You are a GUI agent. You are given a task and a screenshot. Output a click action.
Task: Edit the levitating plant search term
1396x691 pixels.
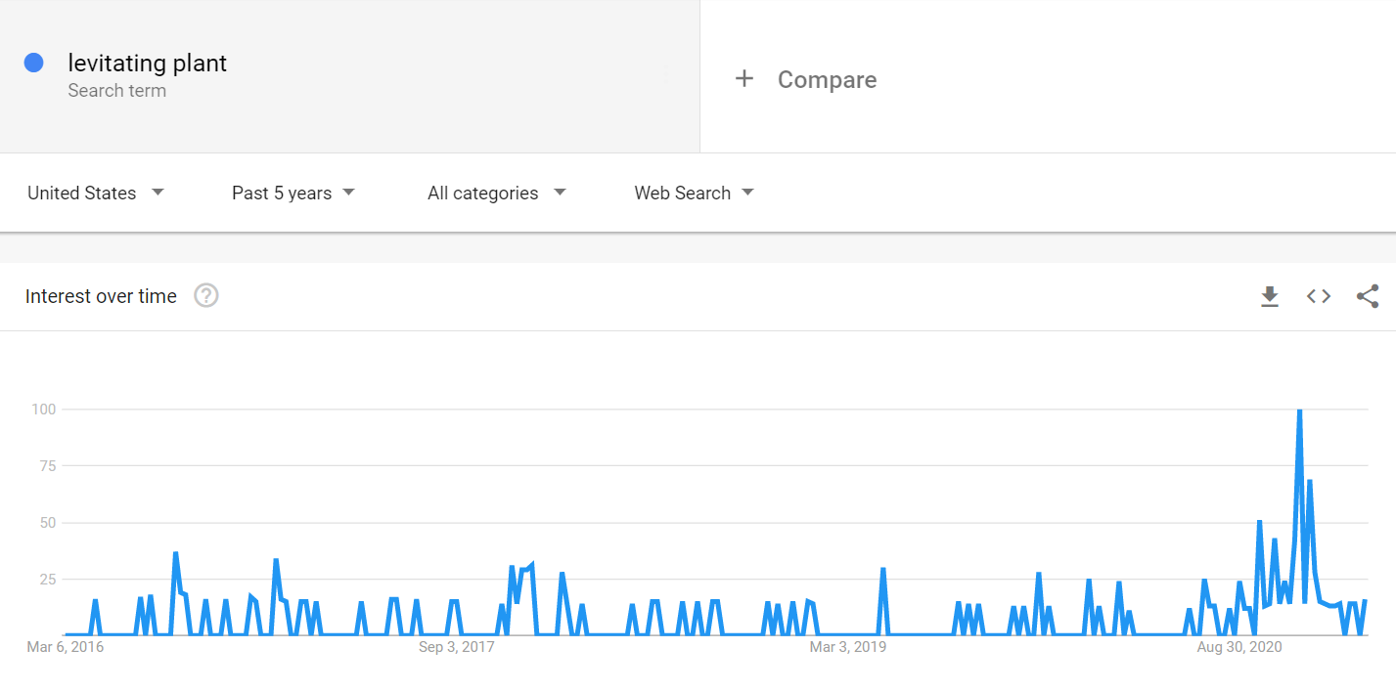pyautogui.click(x=148, y=64)
